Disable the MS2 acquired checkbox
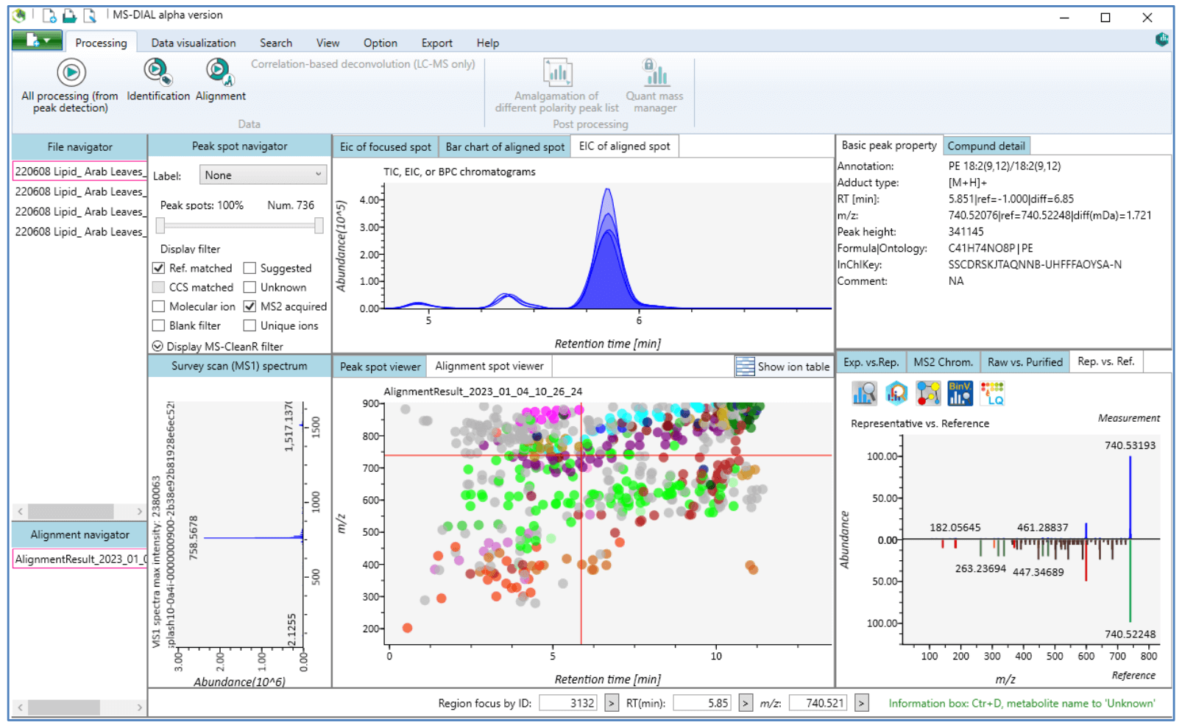The width and height of the screenshot is (1182, 728). click(x=250, y=306)
